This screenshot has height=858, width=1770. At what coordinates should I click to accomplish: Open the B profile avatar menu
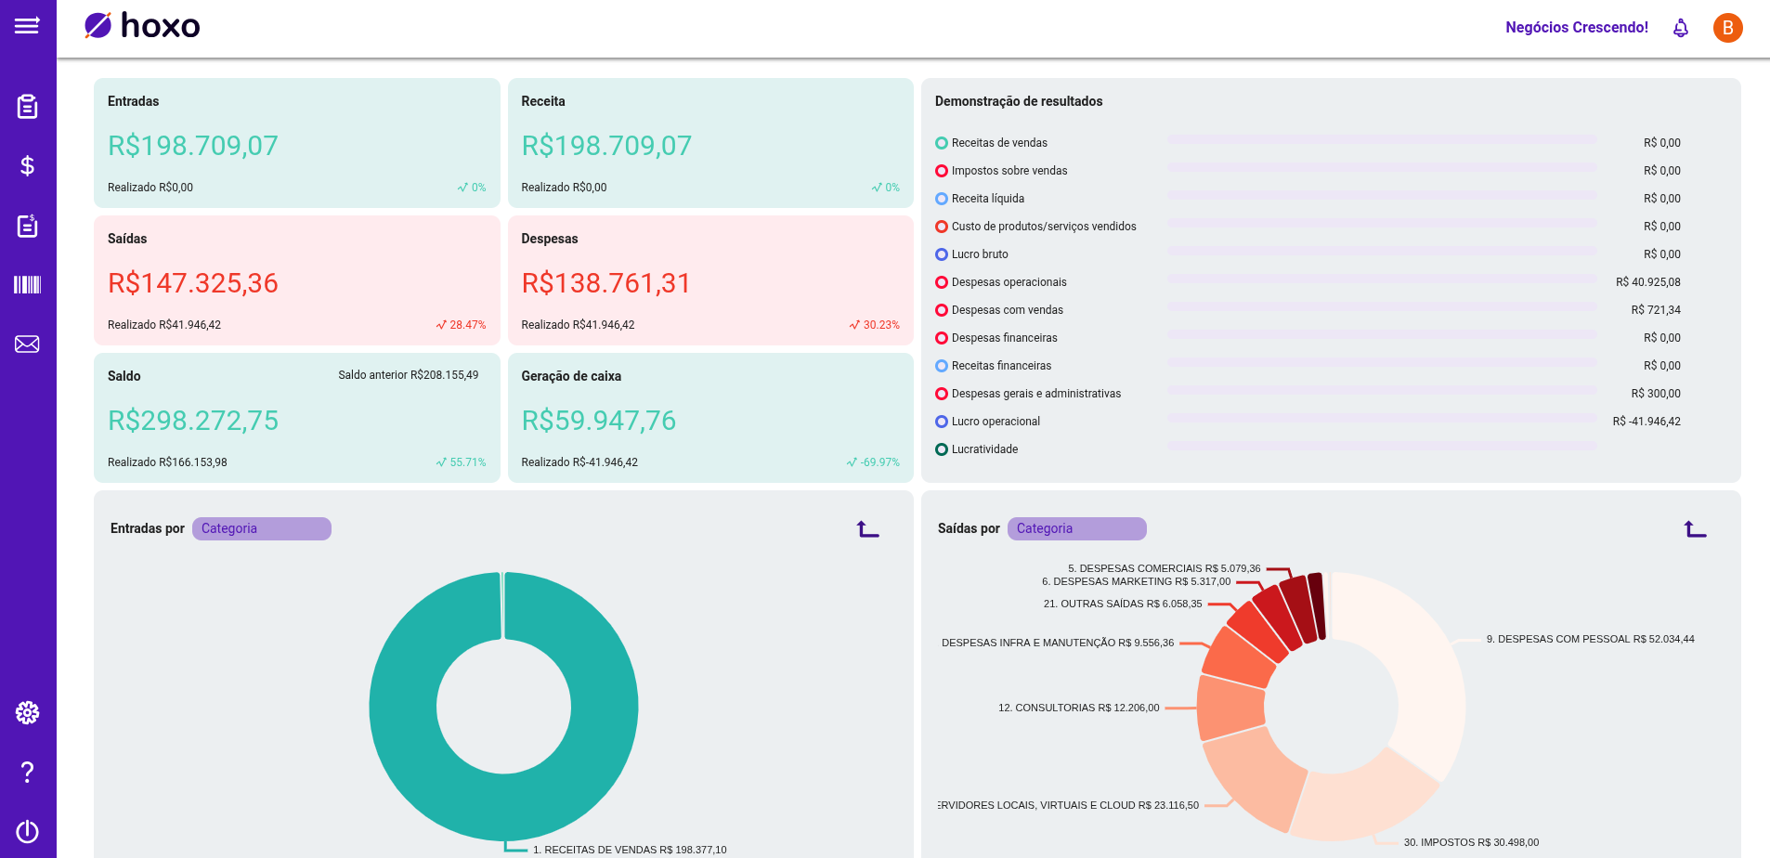pyautogui.click(x=1727, y=28)
